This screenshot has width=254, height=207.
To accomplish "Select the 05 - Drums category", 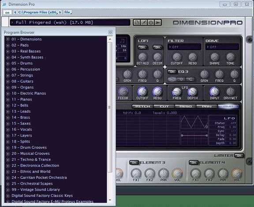I will [x=22, y=63].
